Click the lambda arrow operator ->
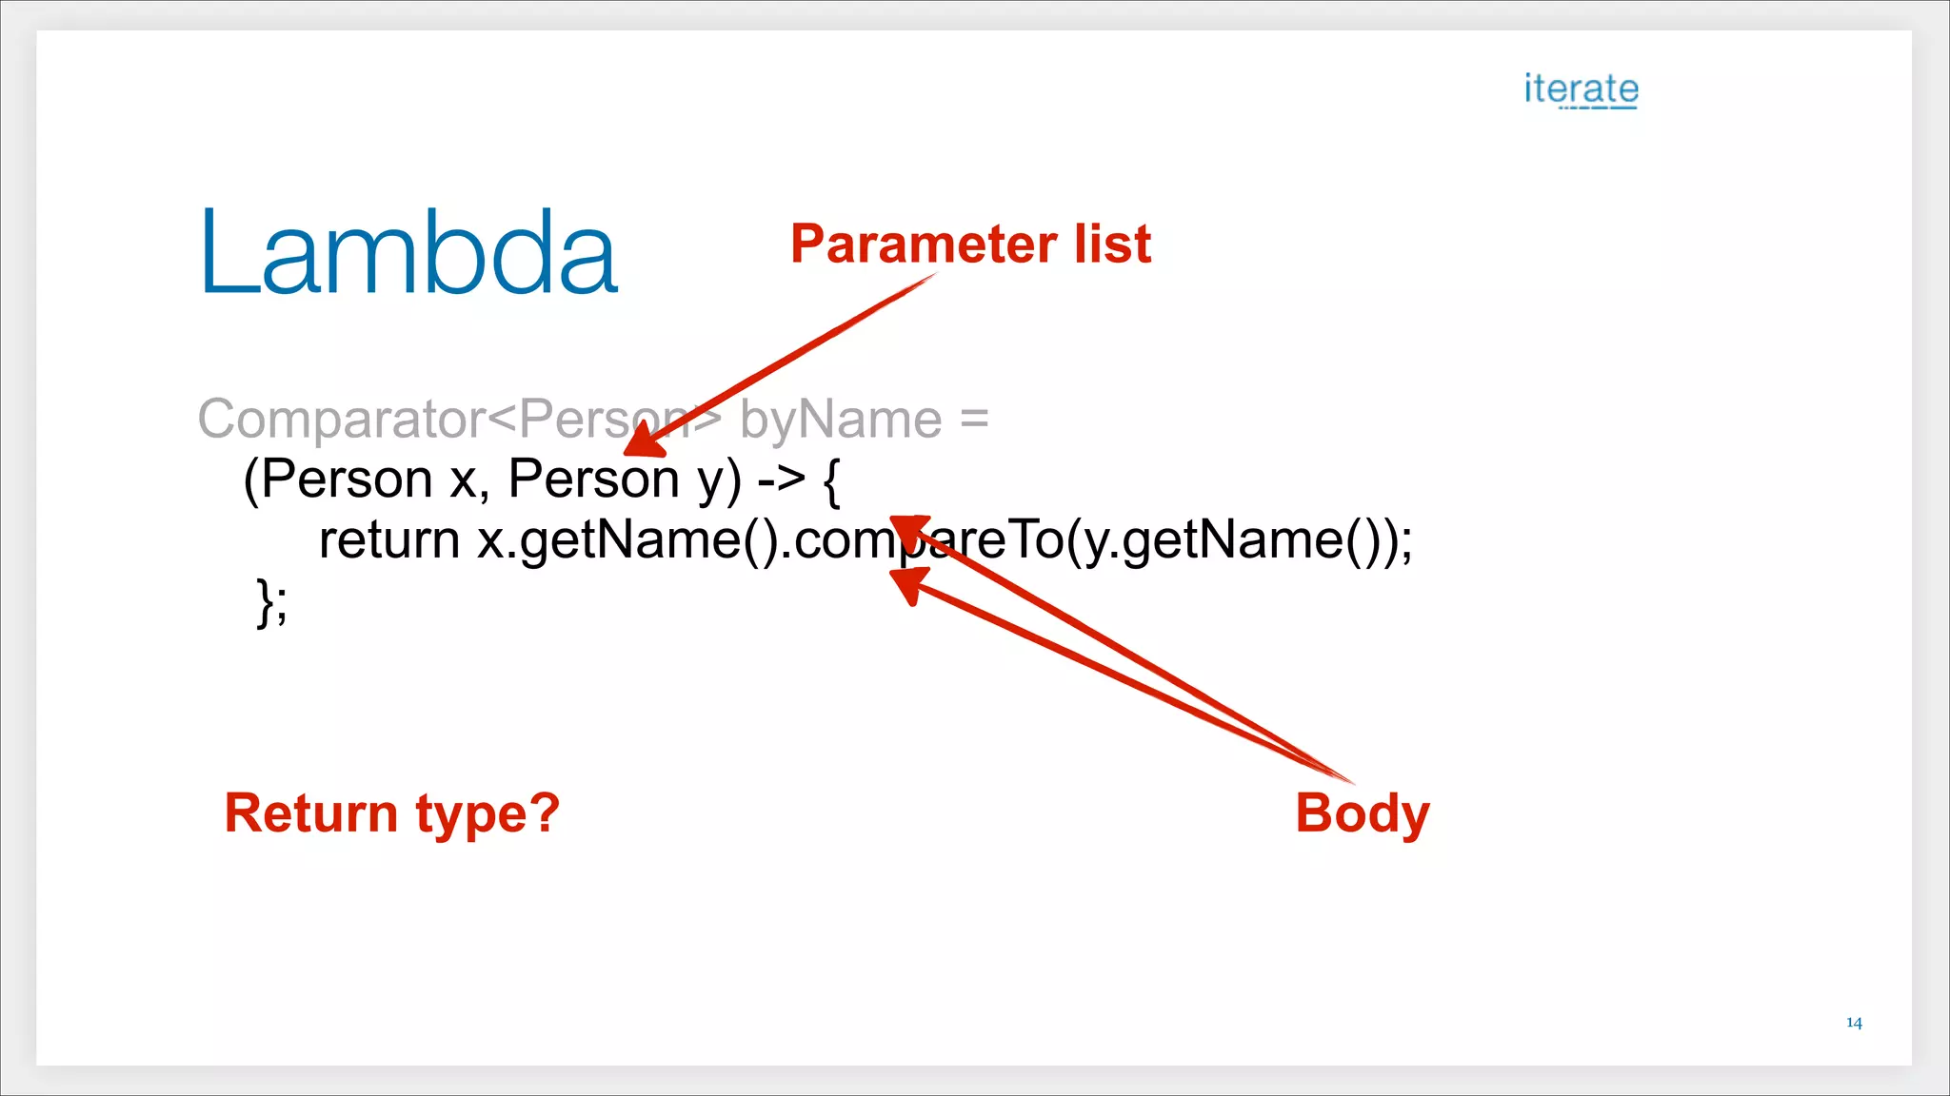Screen dimensions: 1950x1096 pyautogui.click(x=782, y=479)
